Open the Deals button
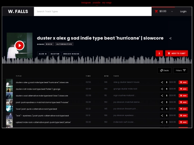Image resolution: width=194 pixels, height=145 pixels. point(164,71)
